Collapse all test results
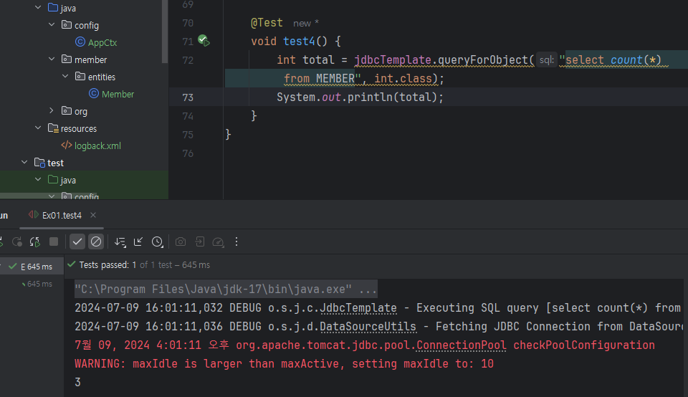Image resolution: width=688 pixels, height=397 pixels. click(138, 241)
